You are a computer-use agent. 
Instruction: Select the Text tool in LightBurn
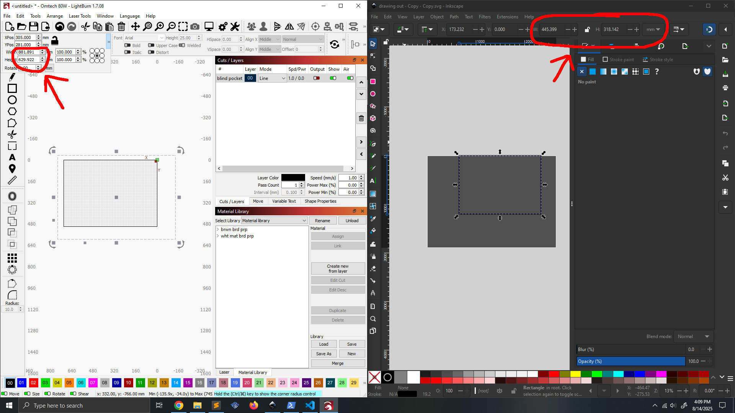point(12,157)
